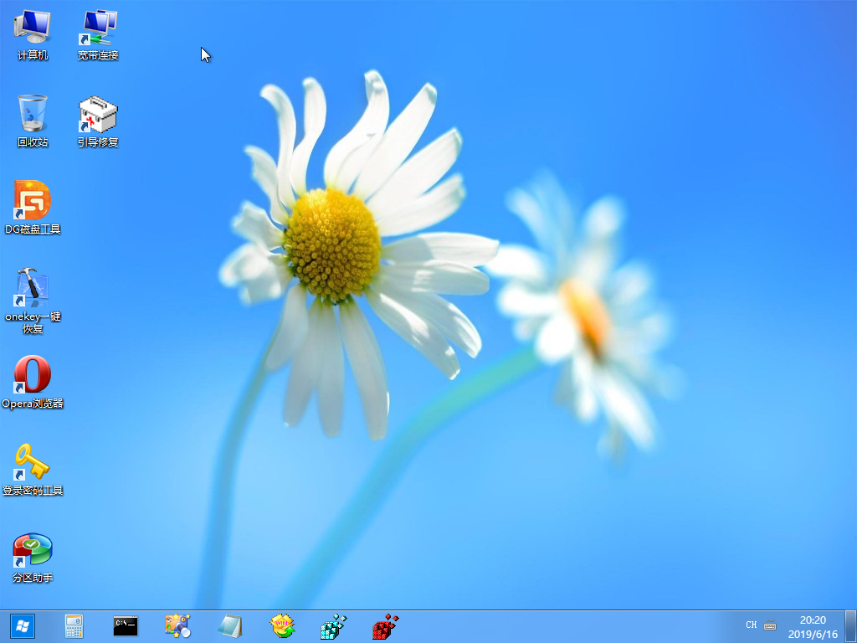Select the 分区助手 shortcut
This screenshot has width=857, height=643.
click(33, 557)
